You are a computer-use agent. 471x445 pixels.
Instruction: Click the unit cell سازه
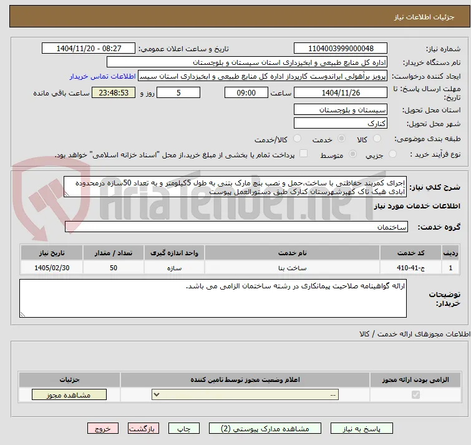click(174, 267)
